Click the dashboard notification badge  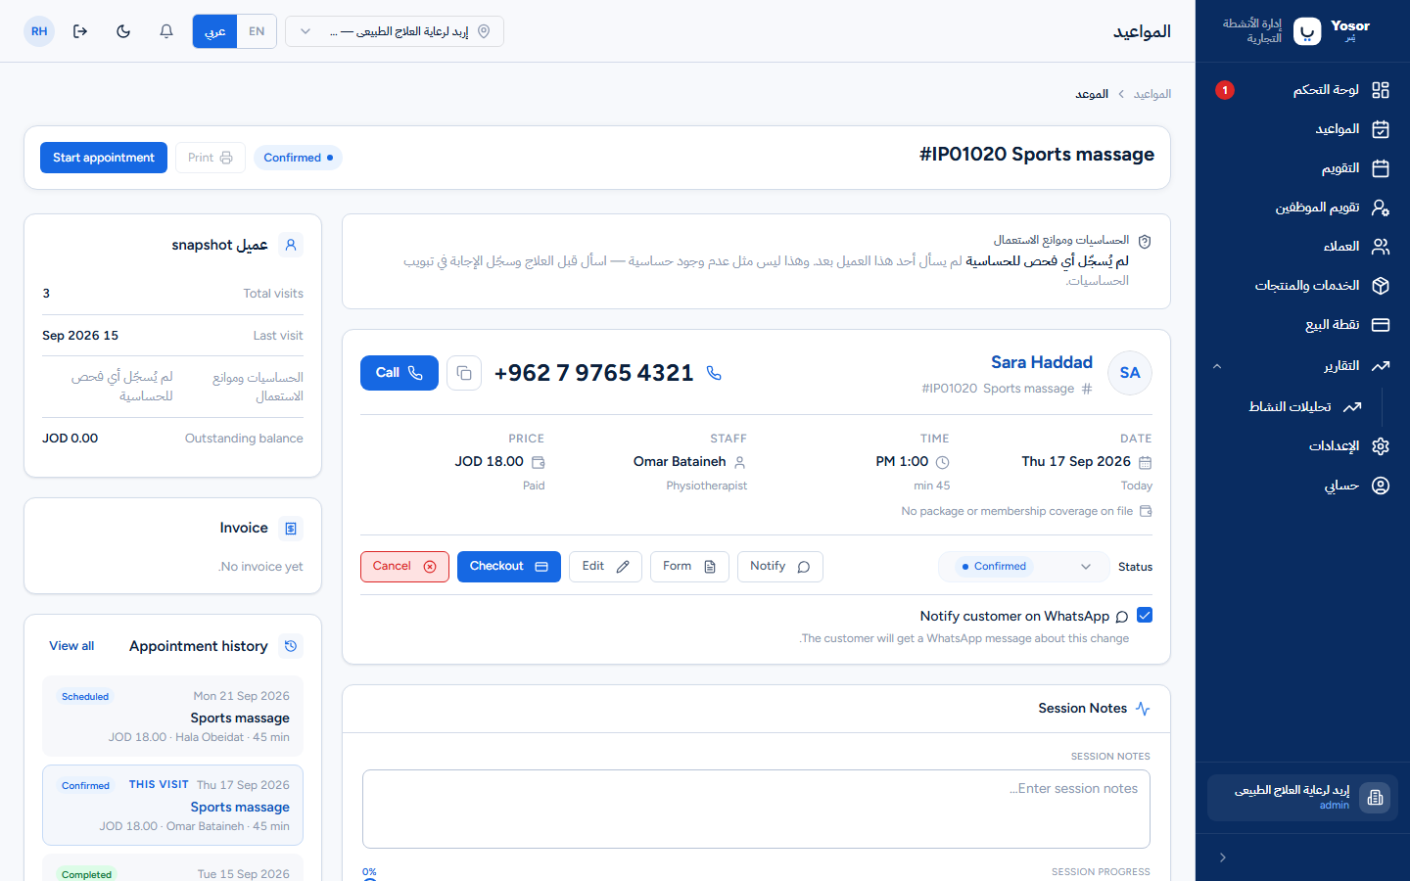[x=1225, y=90]
